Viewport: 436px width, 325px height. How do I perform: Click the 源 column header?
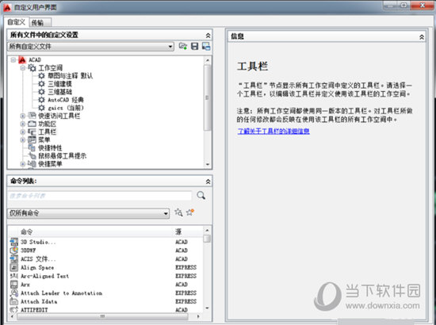pos(178,231)
